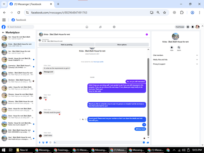Click the chat header 'Krista - 3Bed 2Bath House for rent'

click(x=57, y=34)
